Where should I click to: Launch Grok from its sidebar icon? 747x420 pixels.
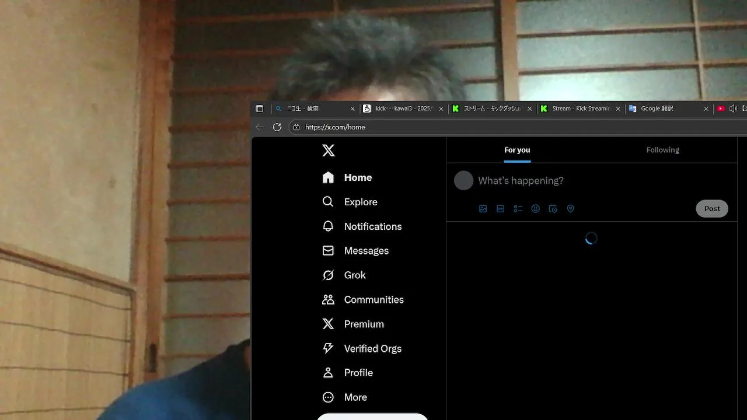tap(328, 275)
